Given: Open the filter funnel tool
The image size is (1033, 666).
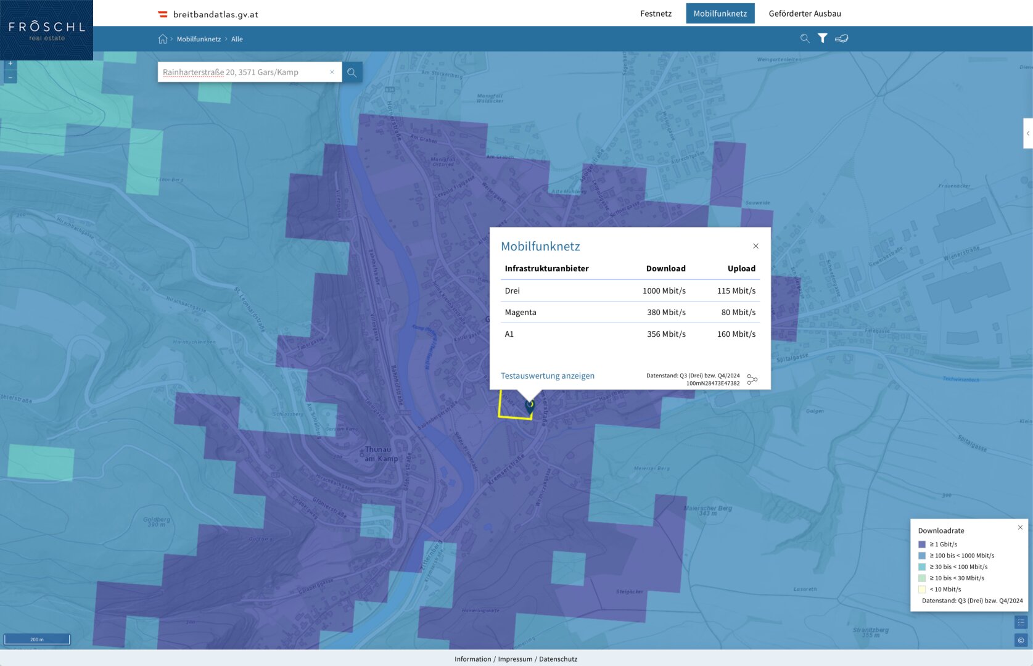Looking at the screenshot, I should 823,38.
